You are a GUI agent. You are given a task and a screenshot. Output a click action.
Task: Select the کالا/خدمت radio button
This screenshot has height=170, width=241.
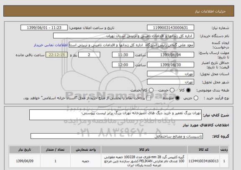pyautogui.click(x=151, y=90)
